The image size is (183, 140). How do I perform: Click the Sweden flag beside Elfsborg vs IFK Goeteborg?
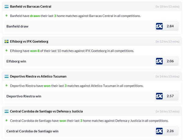pyautogui.click(x=6, y=41)
